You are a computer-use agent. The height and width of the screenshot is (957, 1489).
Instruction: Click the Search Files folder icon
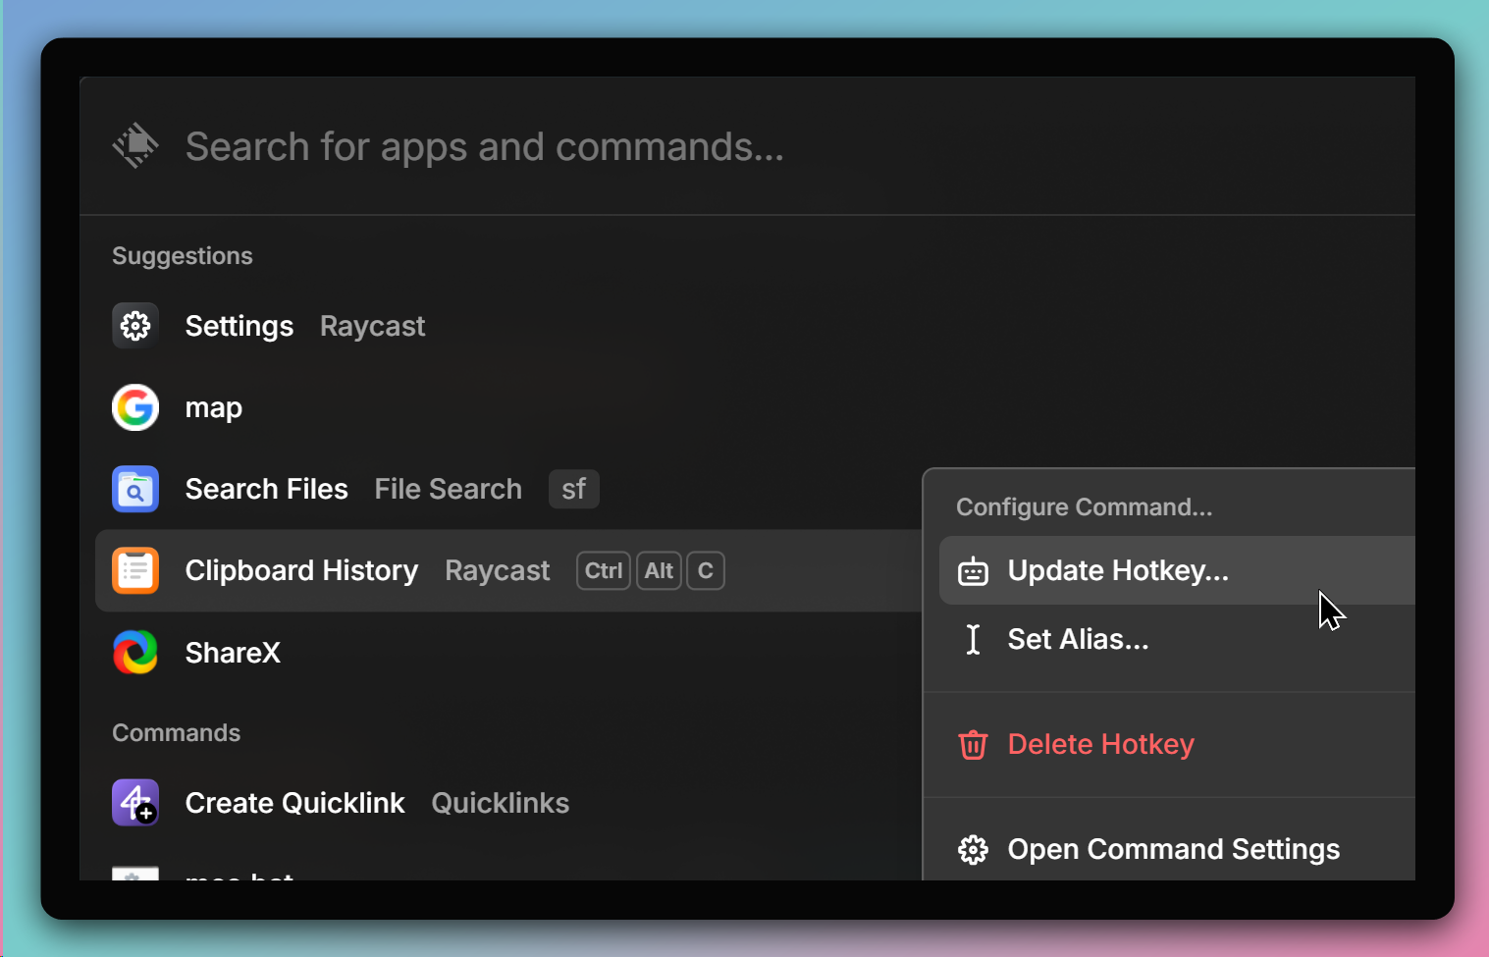[135, 489]
